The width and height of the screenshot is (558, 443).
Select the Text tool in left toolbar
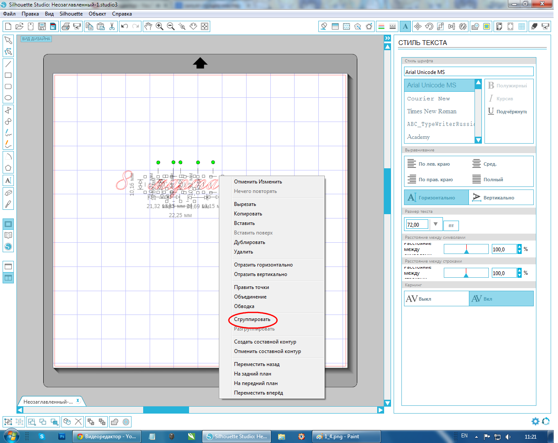pos(8,180)
